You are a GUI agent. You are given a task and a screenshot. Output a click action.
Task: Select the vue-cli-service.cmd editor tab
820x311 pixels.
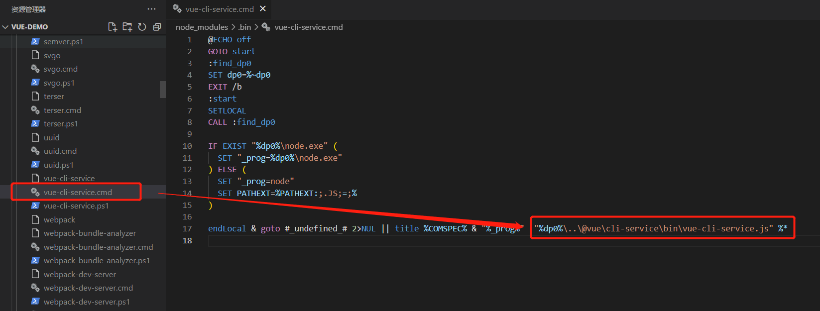coord(219,9)
